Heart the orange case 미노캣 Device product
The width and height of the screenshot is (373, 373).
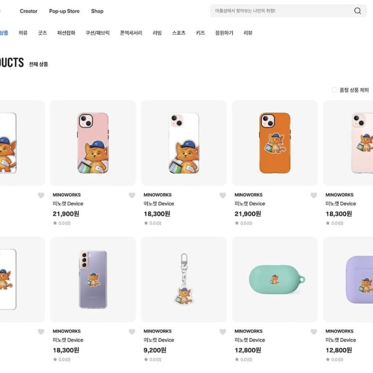point(314,196)
